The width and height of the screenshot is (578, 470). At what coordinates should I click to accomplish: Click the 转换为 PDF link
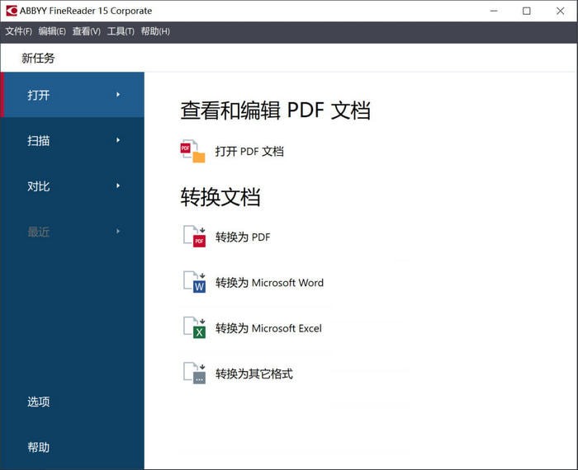(243, 237)
